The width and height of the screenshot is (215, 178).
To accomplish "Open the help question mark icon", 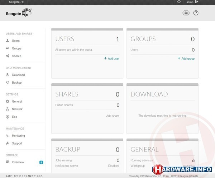I will (x=196, y=13).
